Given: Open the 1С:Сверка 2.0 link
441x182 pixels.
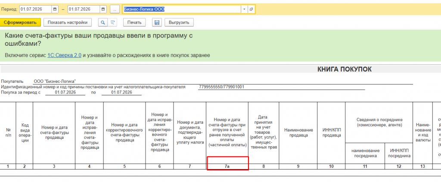Looking at the screenshot, I should coord(65,55).
